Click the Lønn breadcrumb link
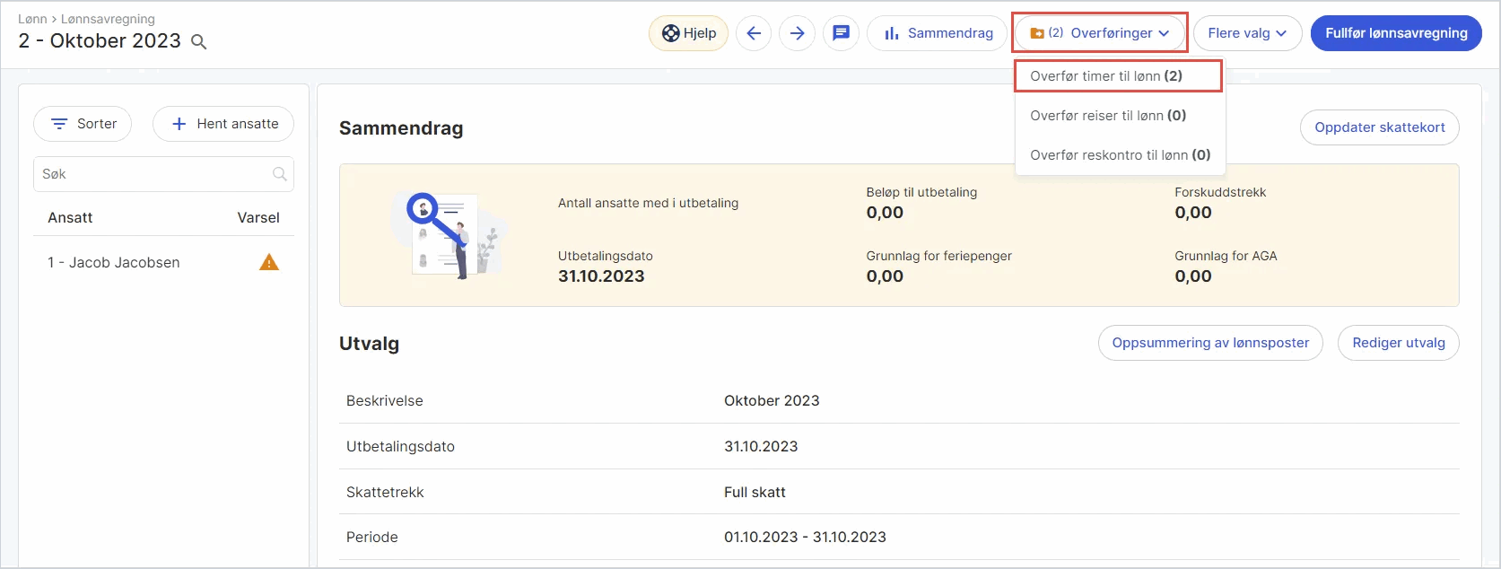This screenshot has width=1501, height=569. 32,19
